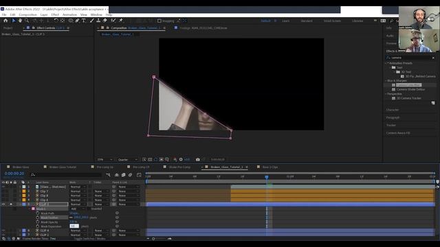Collapse the Animation Presets group
The height and width of the screenshot is (247, 440).
(x=386, y=63)
